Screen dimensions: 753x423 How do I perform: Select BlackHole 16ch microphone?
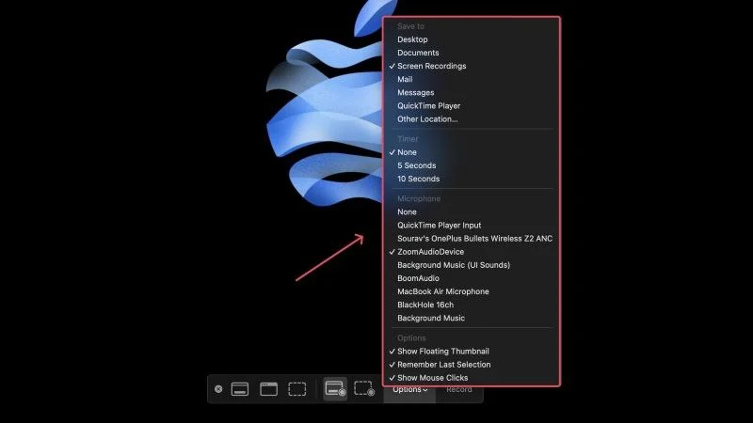425,305
